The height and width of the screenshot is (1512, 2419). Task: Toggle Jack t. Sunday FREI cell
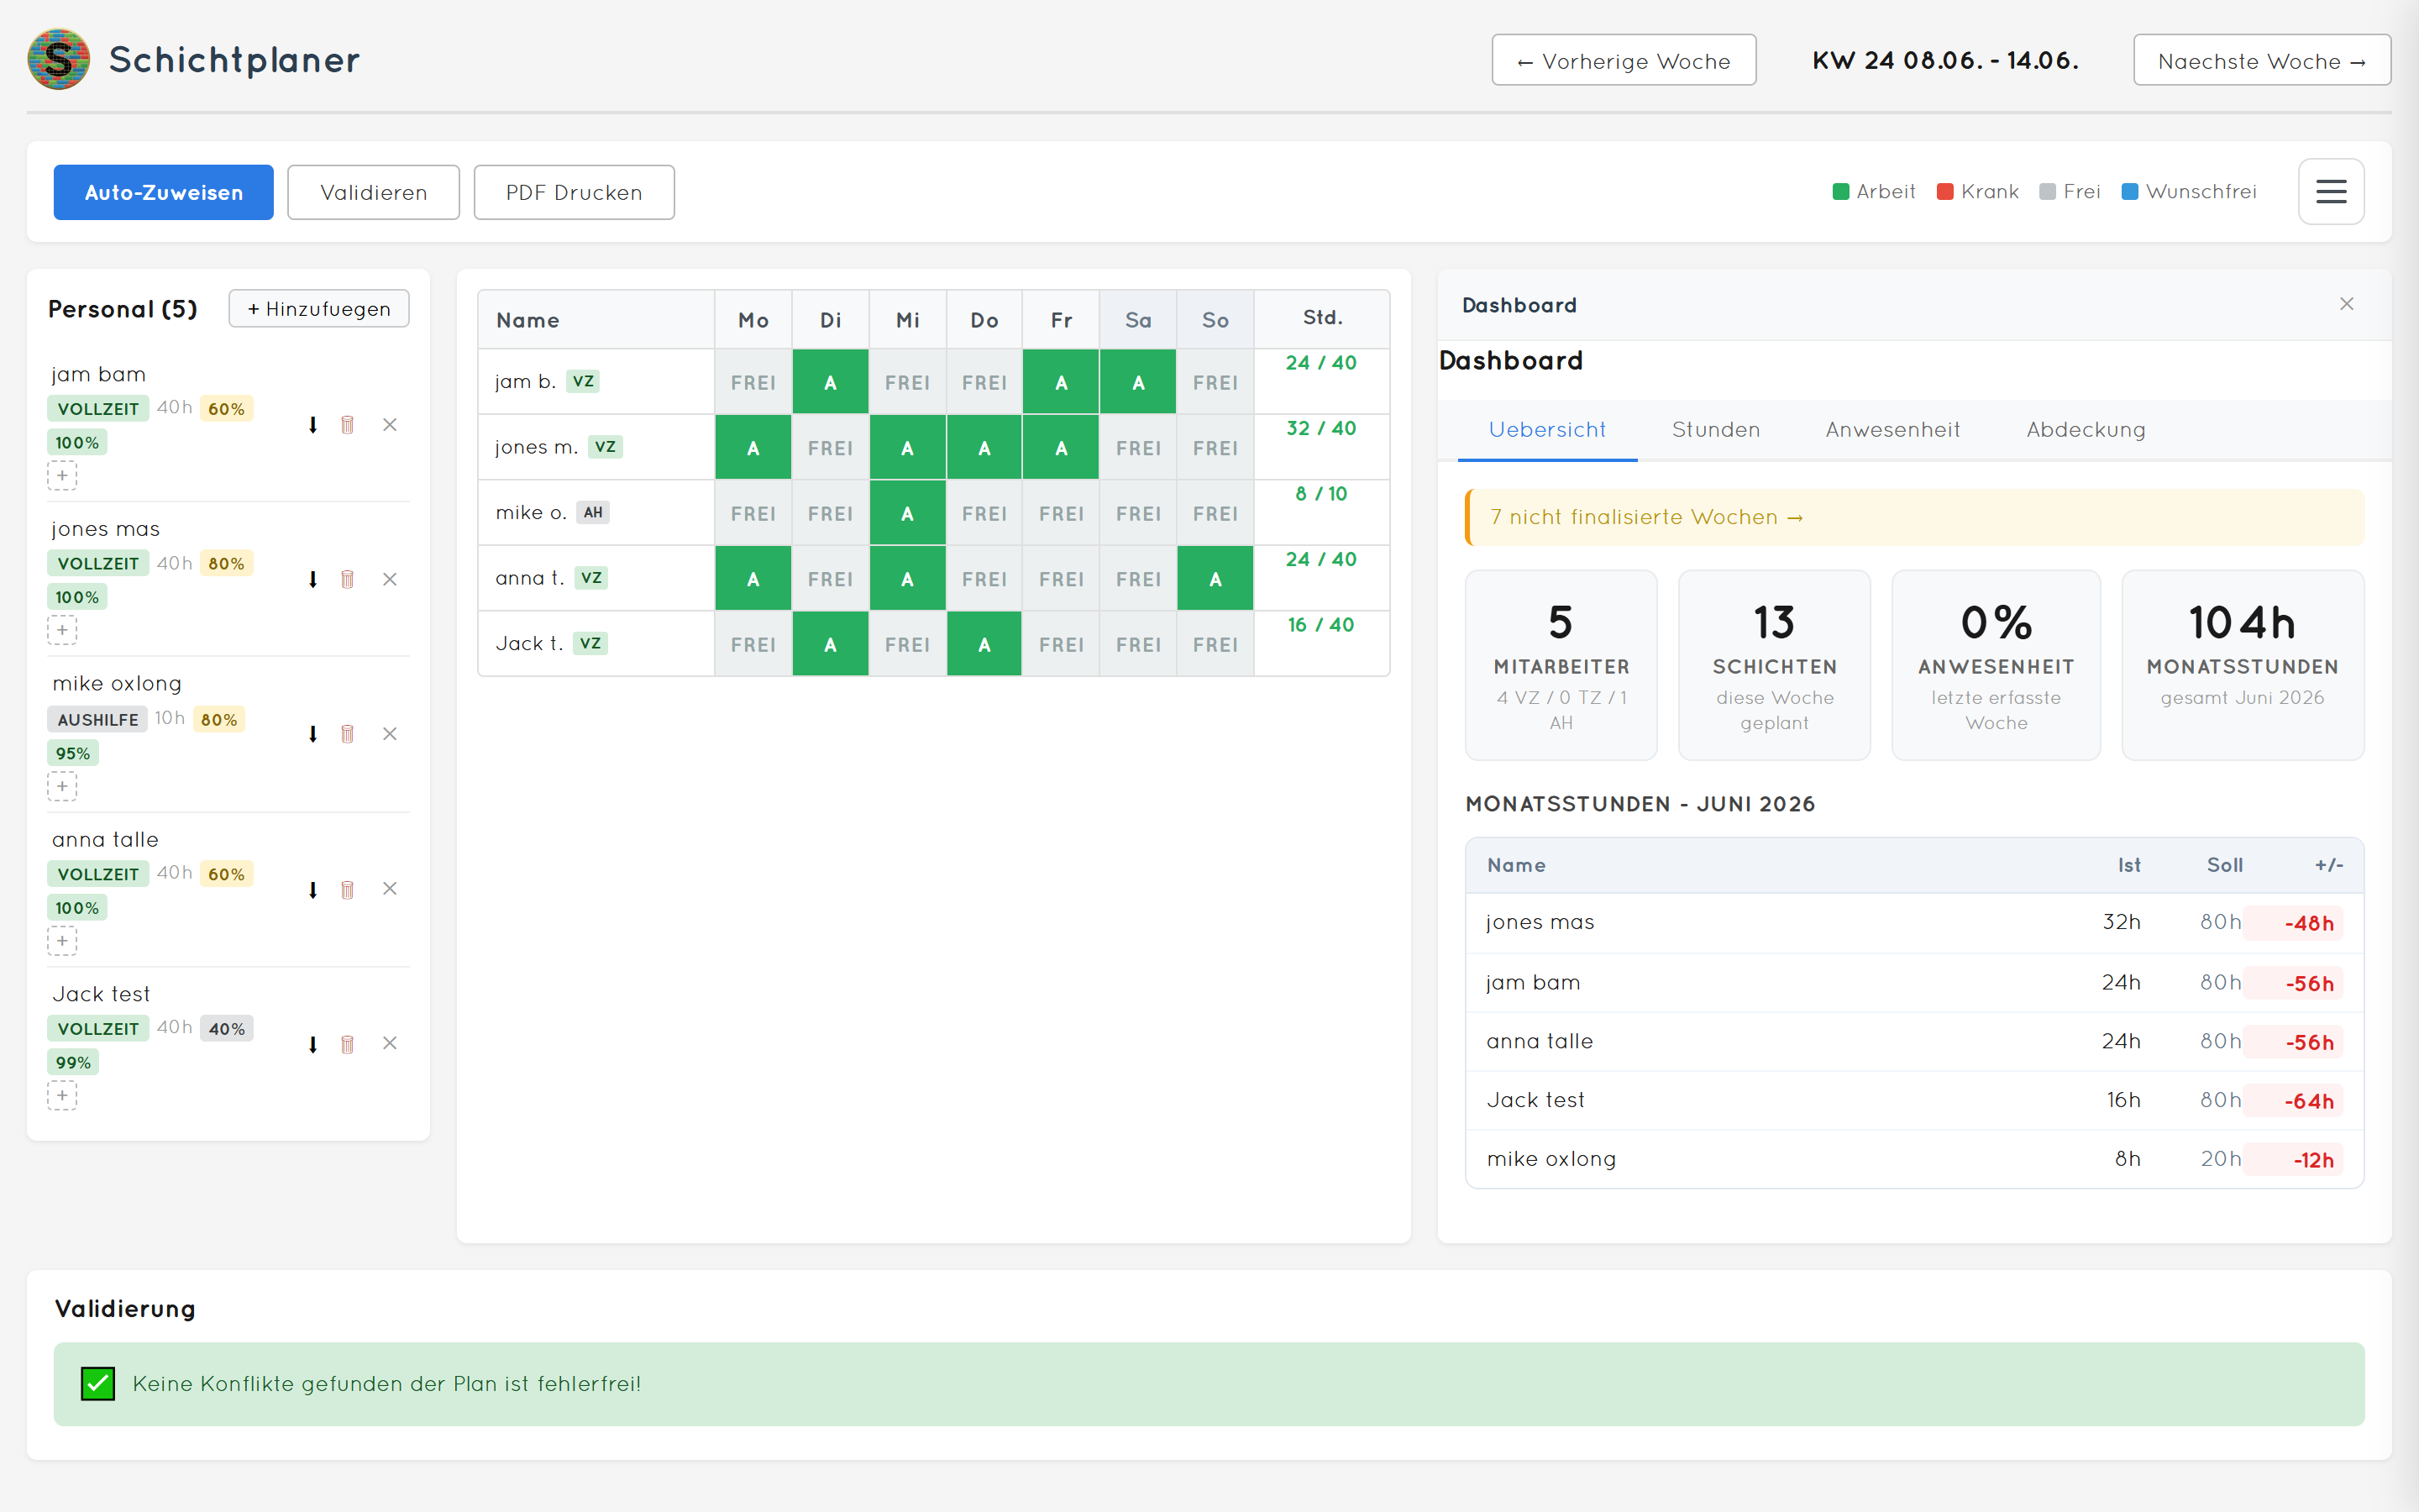(1215, 644)
